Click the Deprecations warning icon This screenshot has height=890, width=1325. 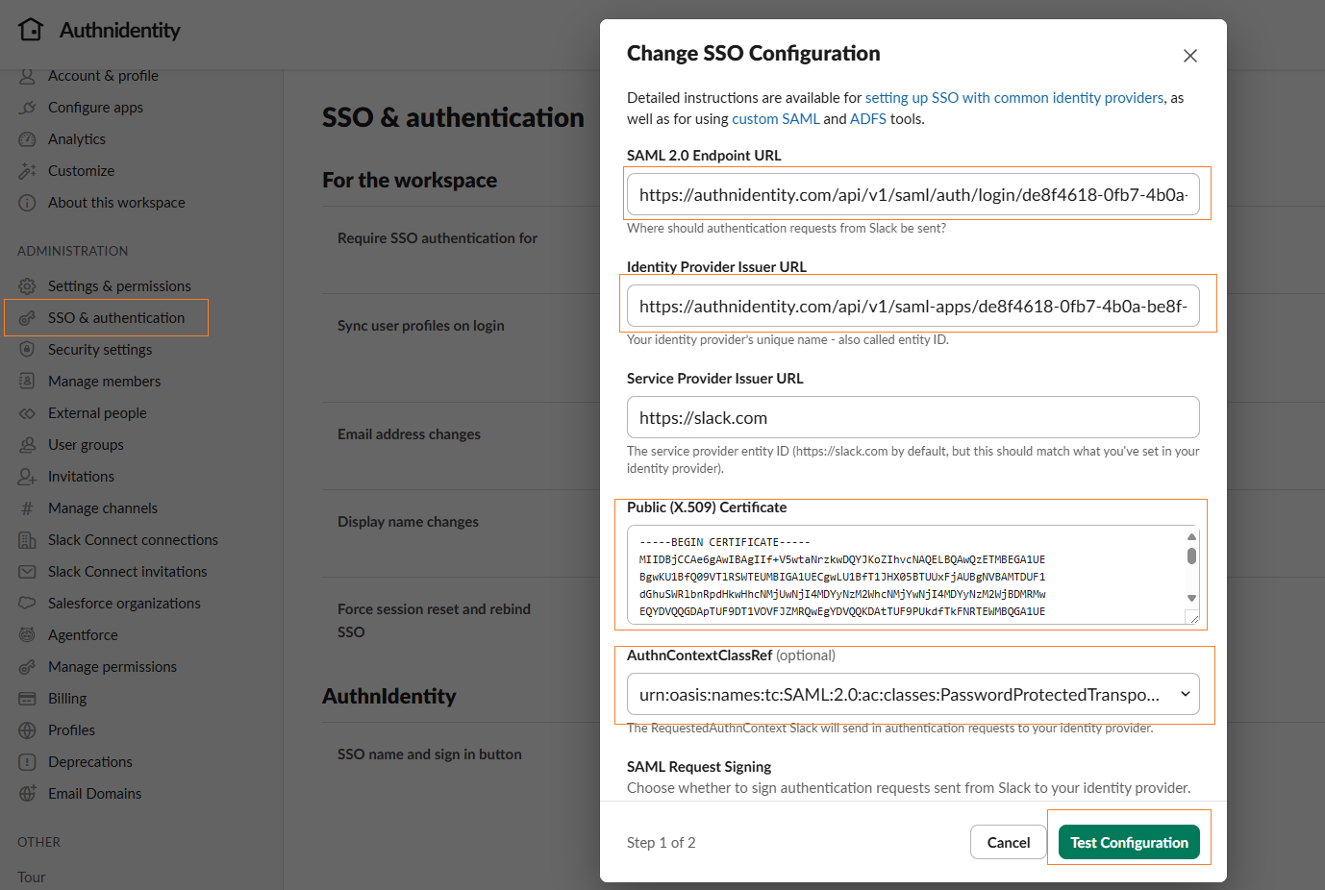[27, 762]
